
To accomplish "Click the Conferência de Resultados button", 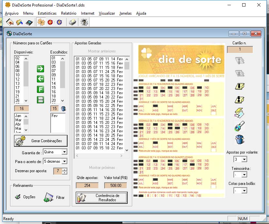I will [x=102, y=198].
